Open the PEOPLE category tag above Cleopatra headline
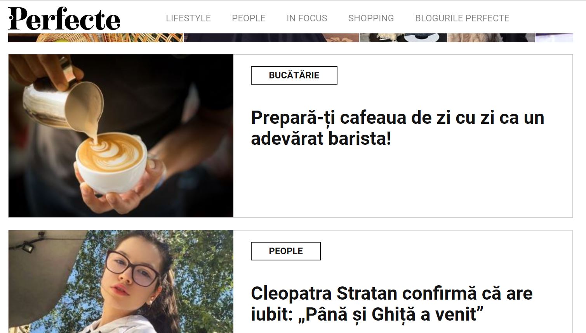 pyautogui.click(x=286, y=251)
